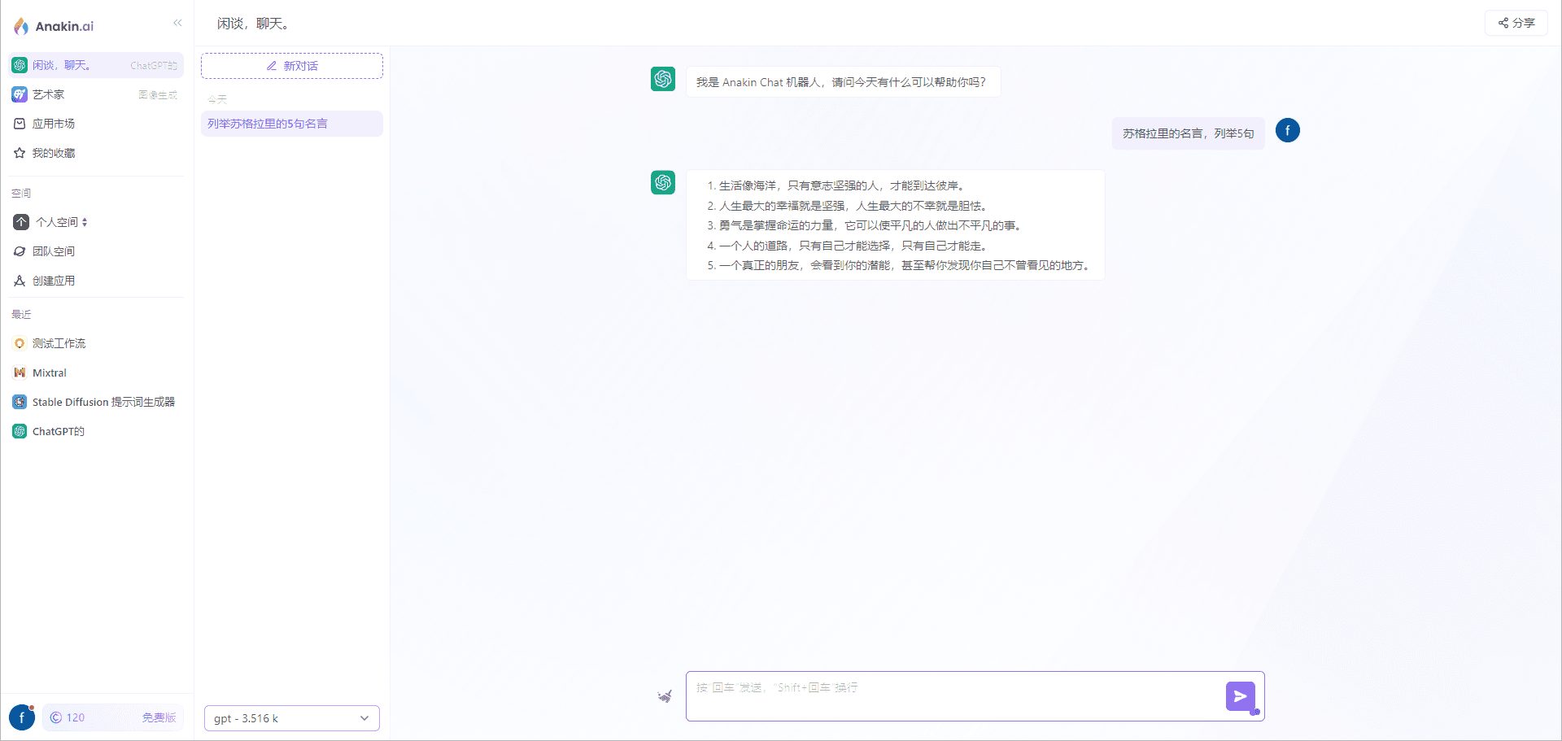Click the bot avatar beside the quotes list
The width and height of the screenshot is (1562, 741).
pyautogui.click(x=663, y=182)
